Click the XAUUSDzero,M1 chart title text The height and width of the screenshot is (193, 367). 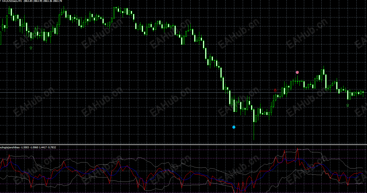(12, 1)
